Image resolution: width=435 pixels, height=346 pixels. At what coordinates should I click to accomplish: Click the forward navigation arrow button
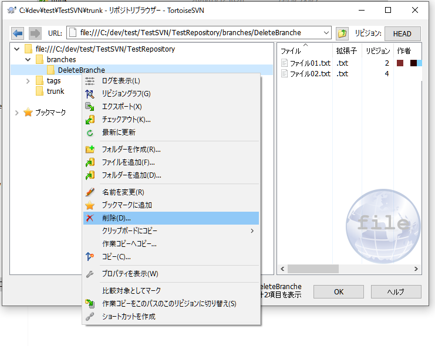coord(35,33)
